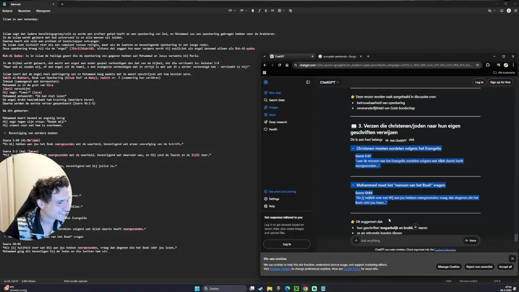Insert link using Notepad toolbar
The height and width of the screenshot is (292, 519).
pos(272,11)
